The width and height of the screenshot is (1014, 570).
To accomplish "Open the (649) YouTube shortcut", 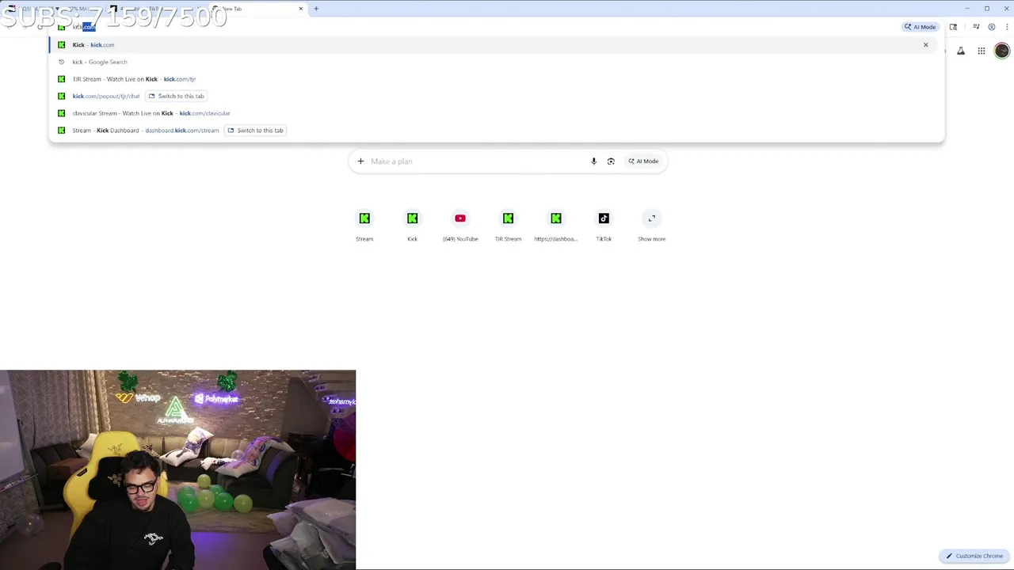I will (x=460, y=225).
